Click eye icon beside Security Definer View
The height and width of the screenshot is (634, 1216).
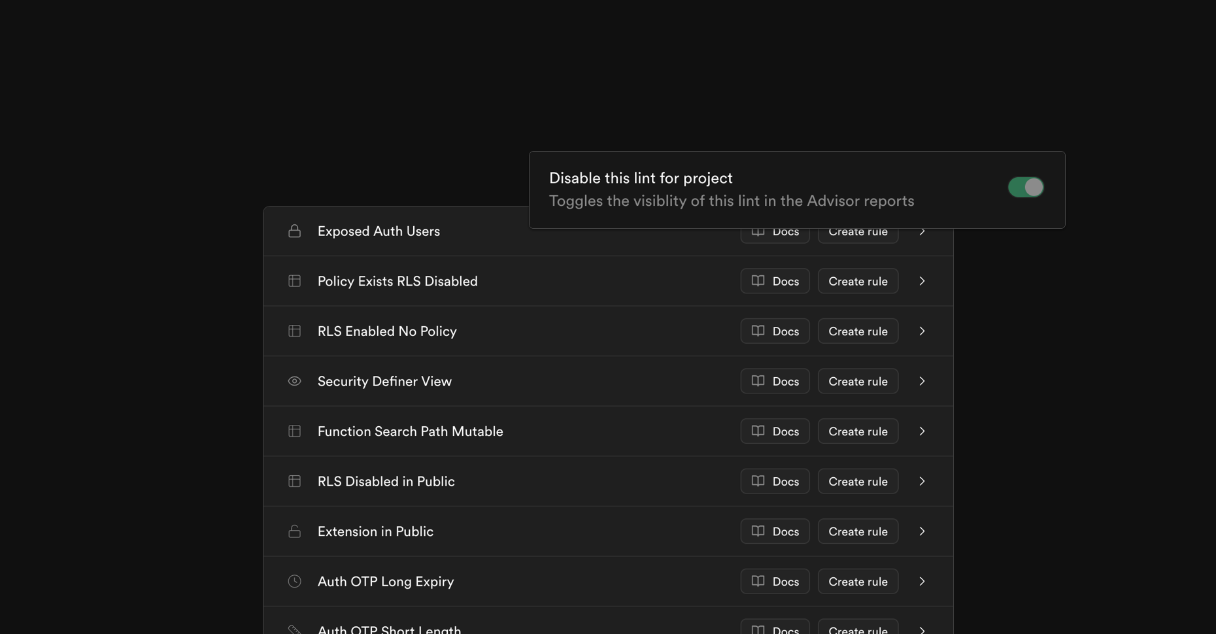click(294, 381)
